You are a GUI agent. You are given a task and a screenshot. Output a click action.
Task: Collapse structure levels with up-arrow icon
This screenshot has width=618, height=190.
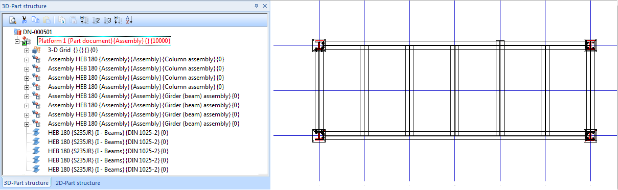tap(84, 20)
